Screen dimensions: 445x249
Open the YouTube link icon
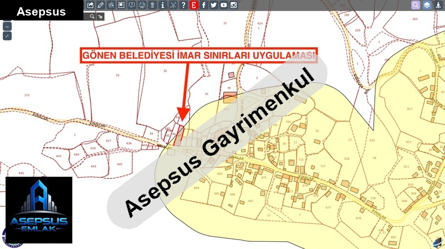[224, 5]
